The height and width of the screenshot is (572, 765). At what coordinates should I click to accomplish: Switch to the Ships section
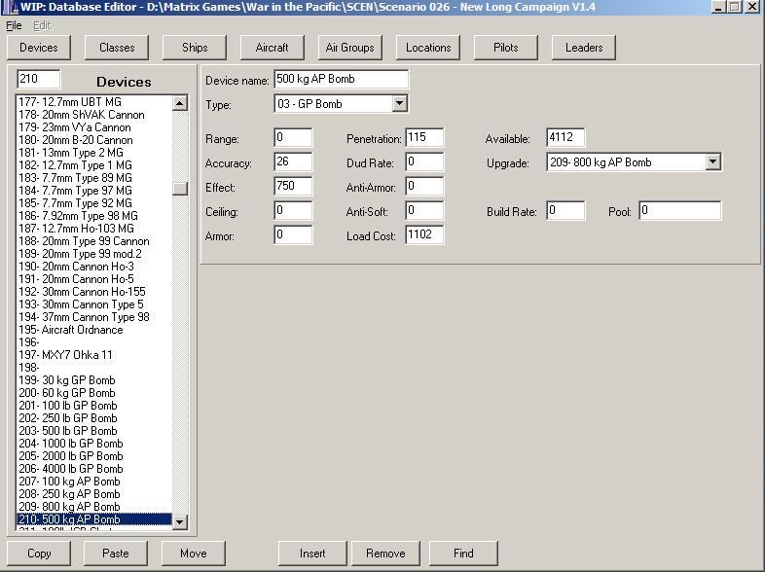tap(195, 47)
